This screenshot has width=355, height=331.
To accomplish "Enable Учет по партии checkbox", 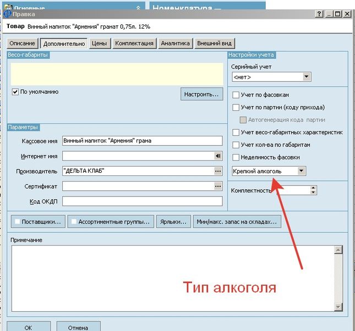I will click(x=236, y=108).
